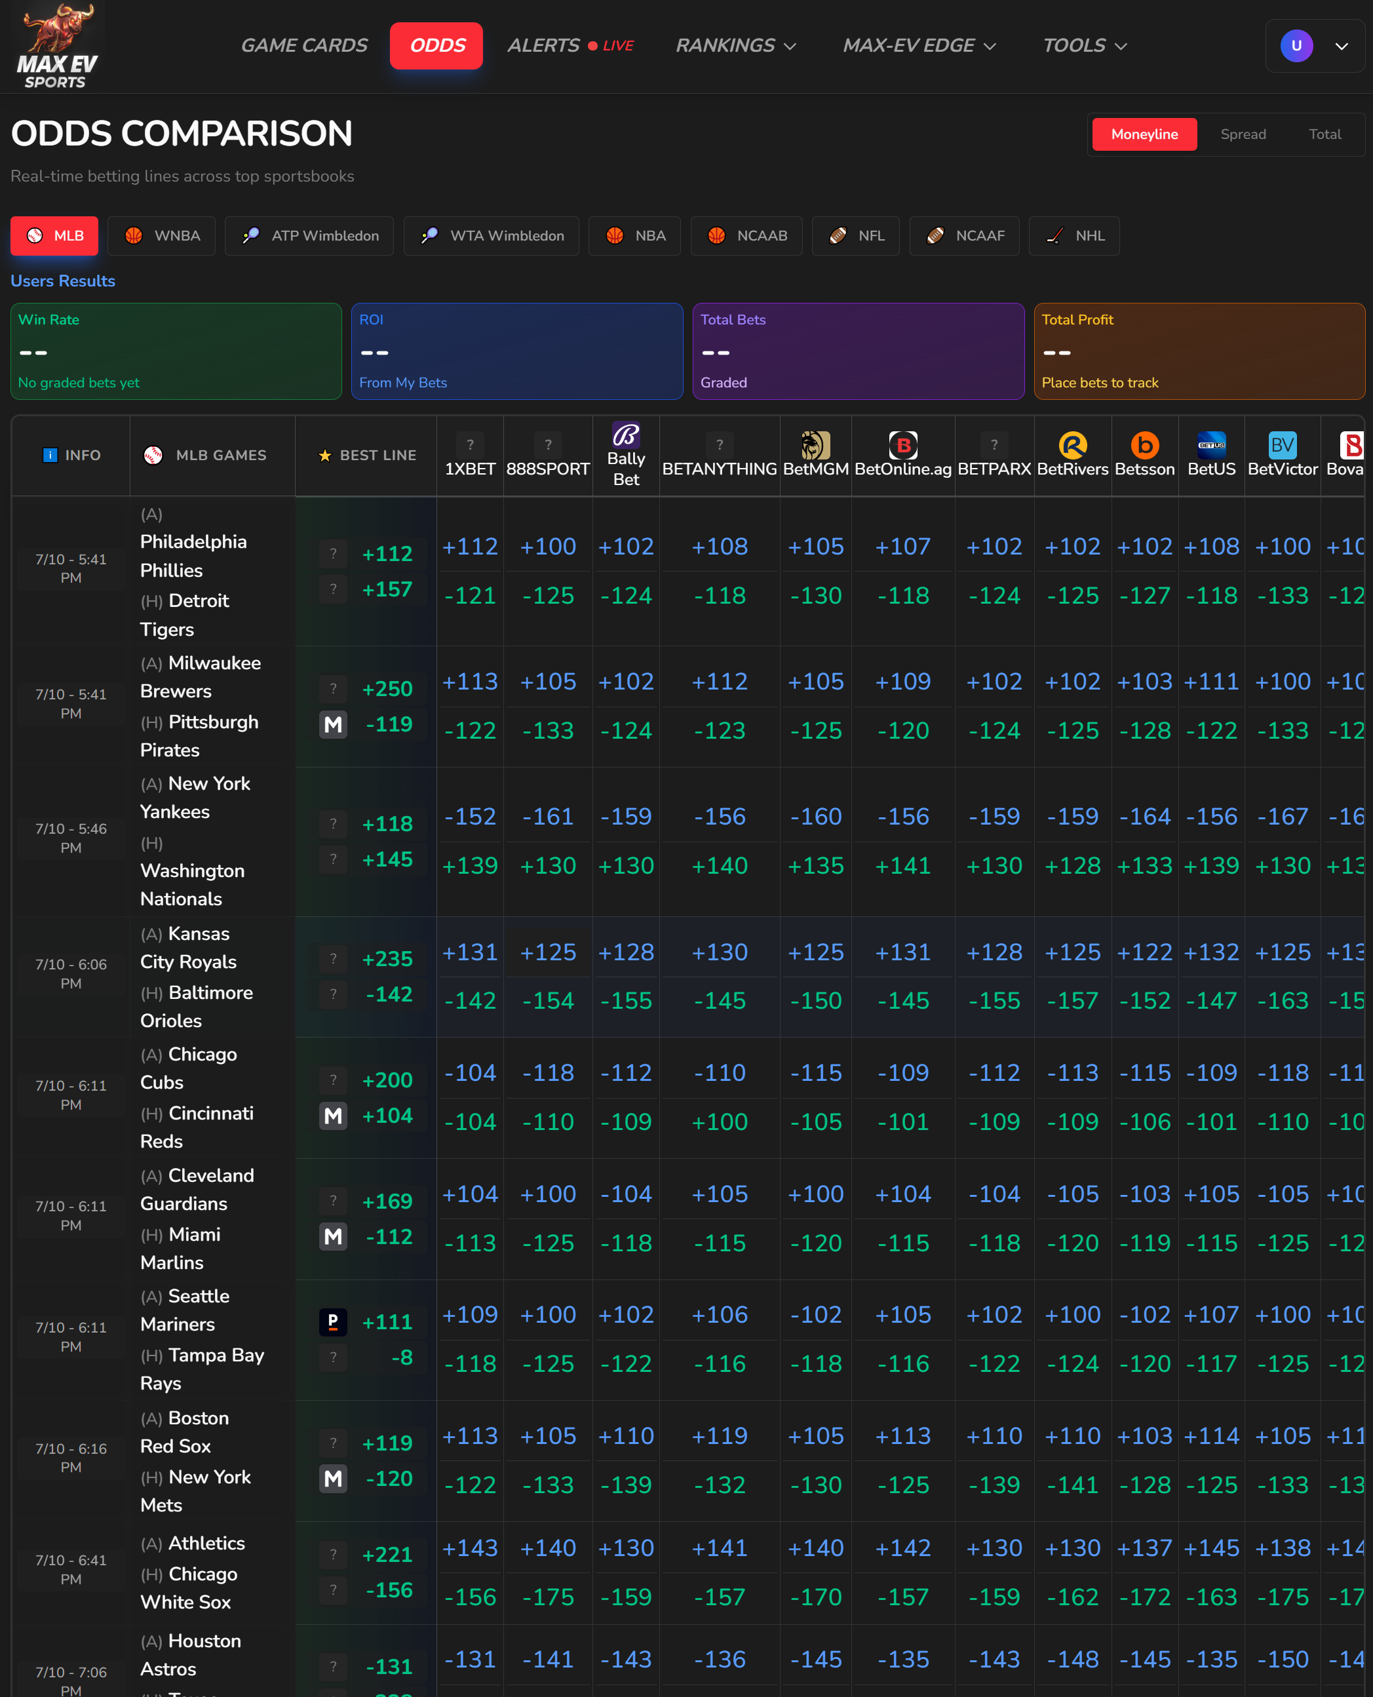Select the NCAAF league tab

[964, 236]
